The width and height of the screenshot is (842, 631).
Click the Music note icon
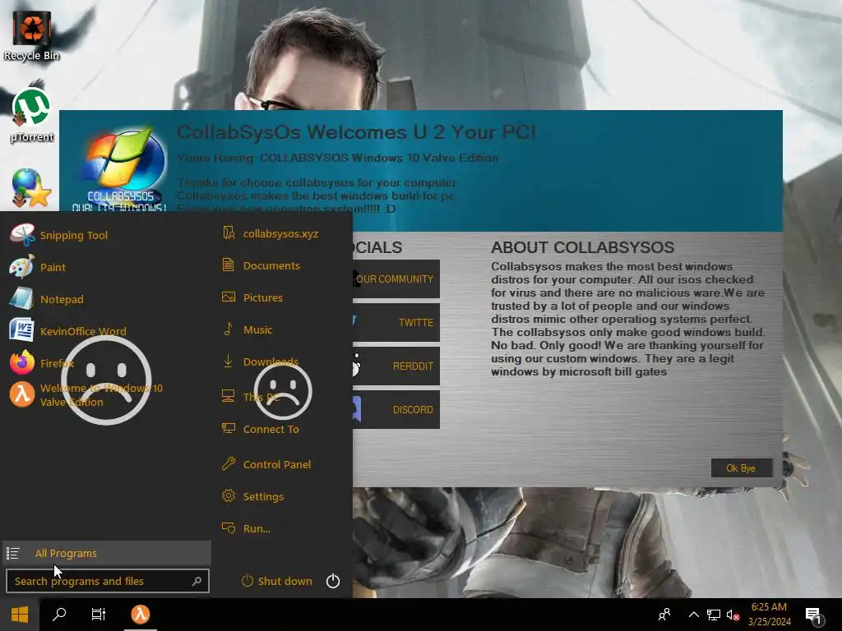[x=229, y=329]
